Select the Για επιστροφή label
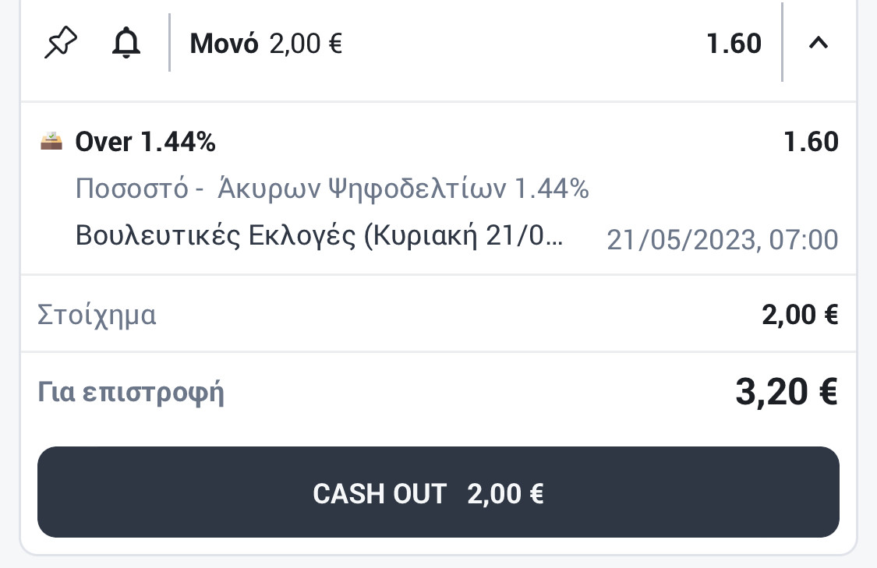877x568 pixels. [131, 393]
